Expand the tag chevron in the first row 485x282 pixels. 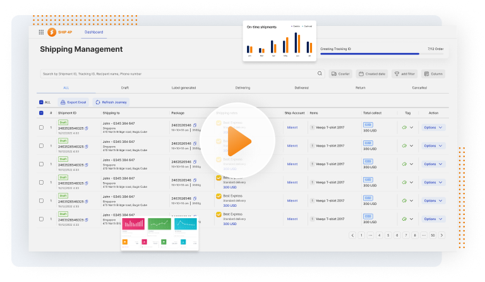pyautogui.click(x=411, y=128)
